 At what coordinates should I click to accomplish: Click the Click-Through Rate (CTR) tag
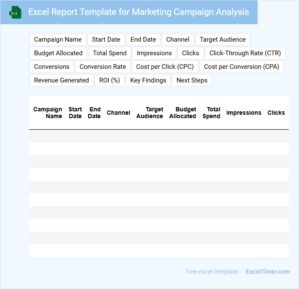click(245, 53)
